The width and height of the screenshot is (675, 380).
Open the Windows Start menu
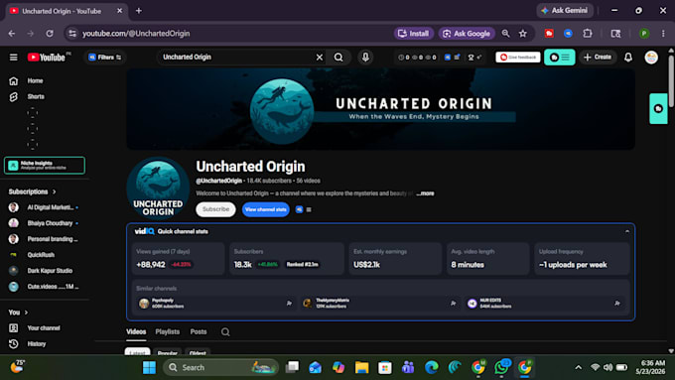149,367
